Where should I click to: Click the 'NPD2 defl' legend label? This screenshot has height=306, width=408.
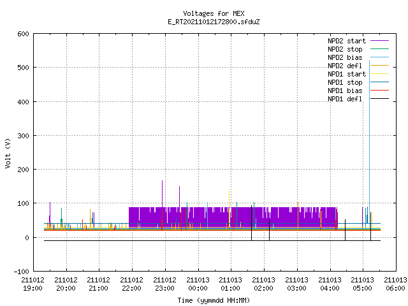(x=345, y=66)
